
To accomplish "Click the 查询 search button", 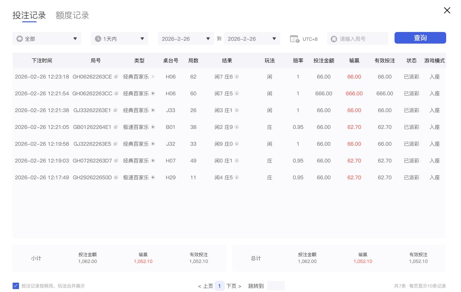I will (x=420, y=38).
